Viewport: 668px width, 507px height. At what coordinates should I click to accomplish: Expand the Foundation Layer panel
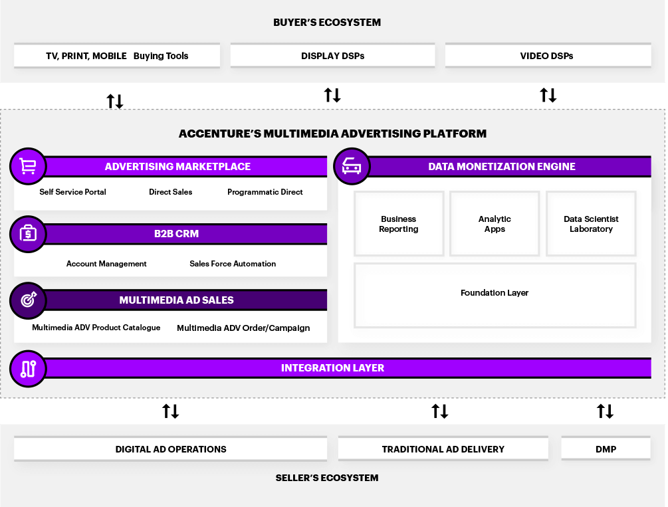[495, 293]
